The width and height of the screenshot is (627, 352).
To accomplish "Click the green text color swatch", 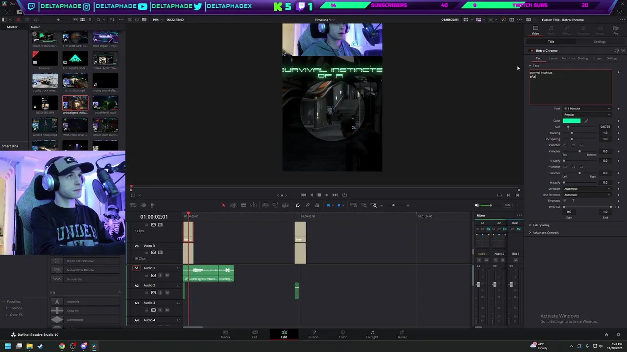I will (572, 121).
